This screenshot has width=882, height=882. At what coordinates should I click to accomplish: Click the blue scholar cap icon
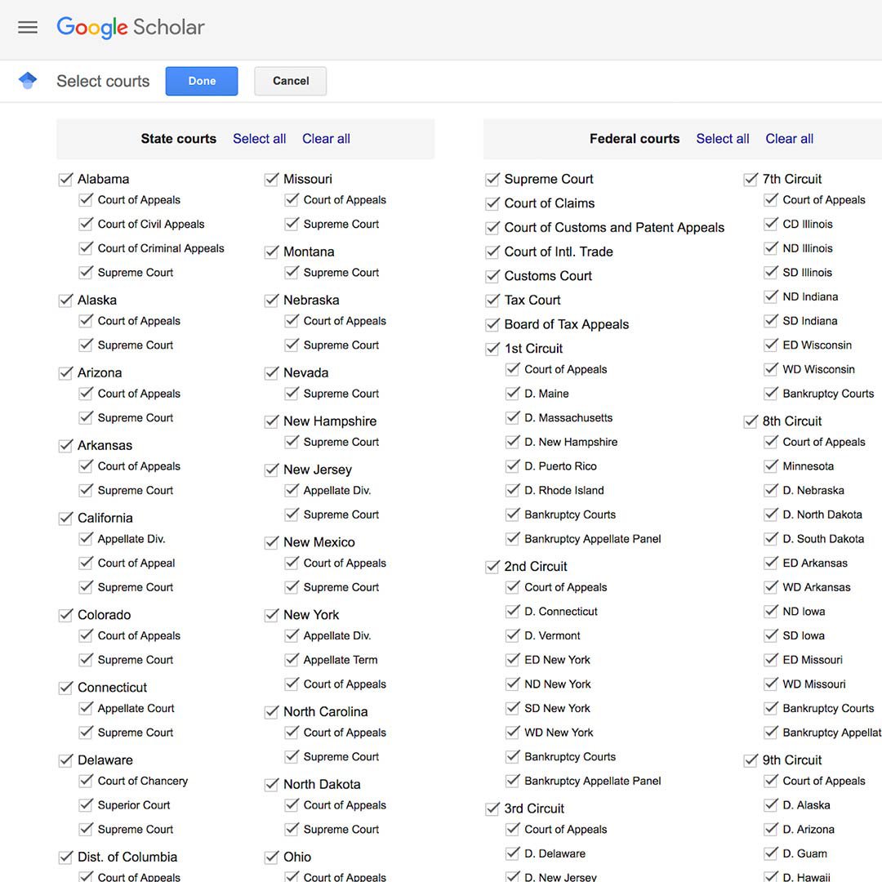pos(28,80)
